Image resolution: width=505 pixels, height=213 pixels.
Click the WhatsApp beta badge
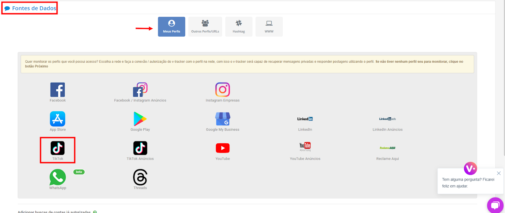79,172
